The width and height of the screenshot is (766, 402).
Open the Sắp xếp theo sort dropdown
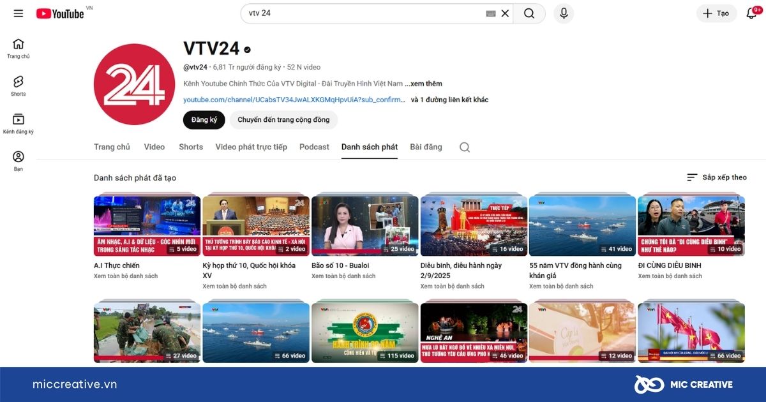tap(716, 177)
